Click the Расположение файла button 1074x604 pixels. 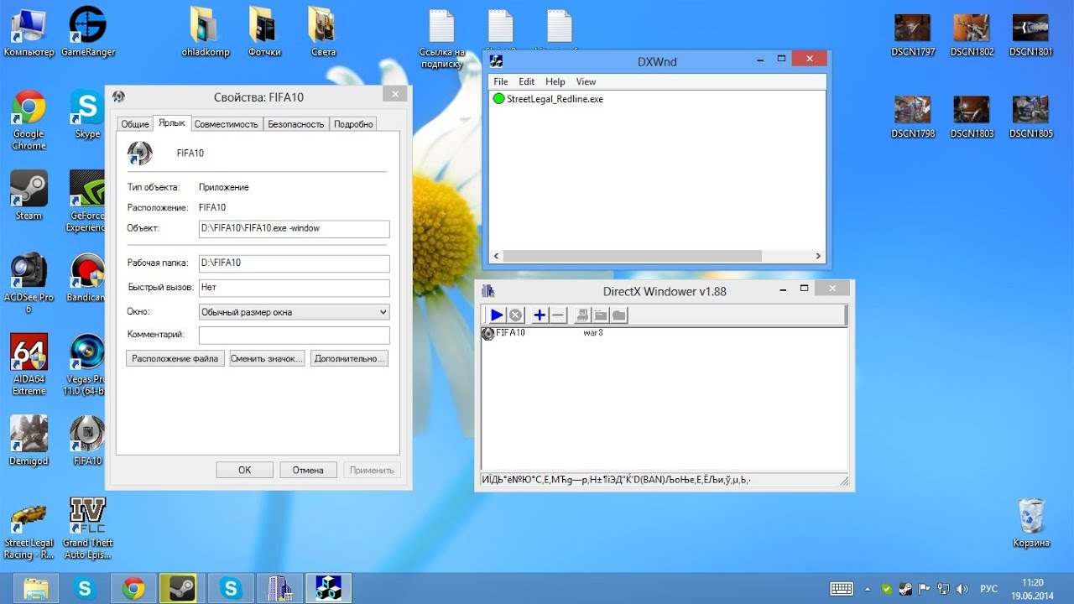pos(175,358)
